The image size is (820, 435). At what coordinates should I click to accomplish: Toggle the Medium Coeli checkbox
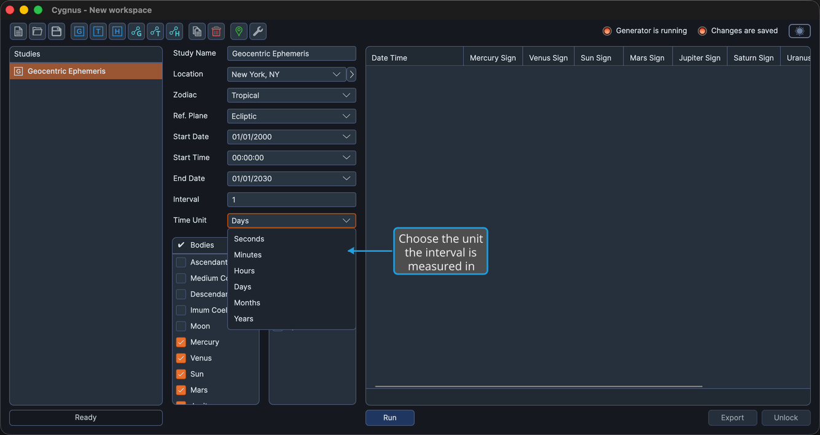coord(181,278)
